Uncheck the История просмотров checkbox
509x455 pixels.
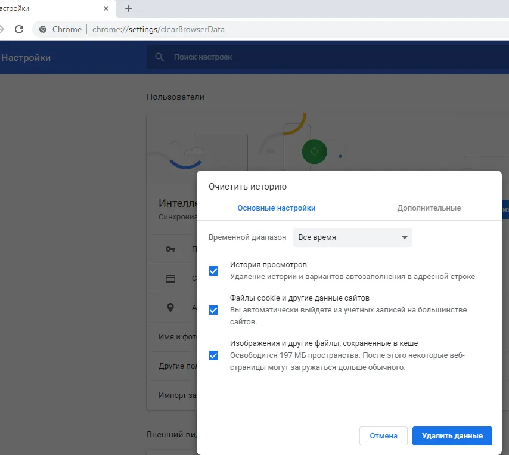[213, 271]
